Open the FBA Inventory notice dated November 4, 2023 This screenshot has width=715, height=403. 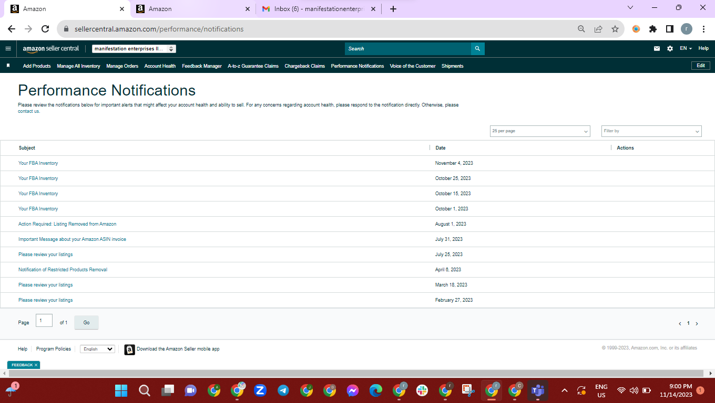pos(38,163)
